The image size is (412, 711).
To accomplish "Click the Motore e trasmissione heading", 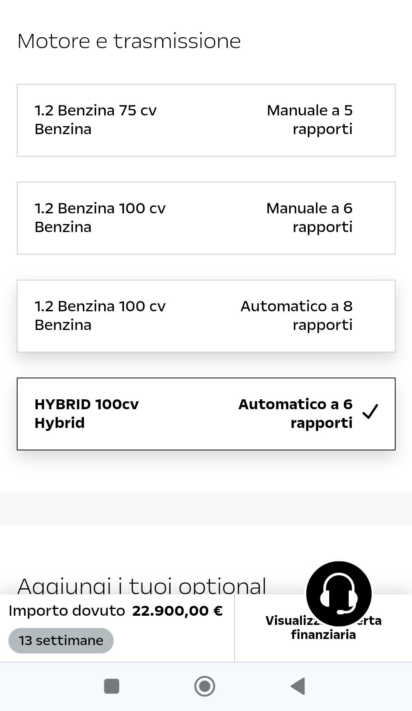I will point(129,41).
